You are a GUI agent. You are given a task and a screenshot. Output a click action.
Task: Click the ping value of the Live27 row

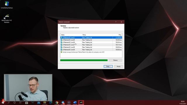pyautogui.click(x=119, y=45)
